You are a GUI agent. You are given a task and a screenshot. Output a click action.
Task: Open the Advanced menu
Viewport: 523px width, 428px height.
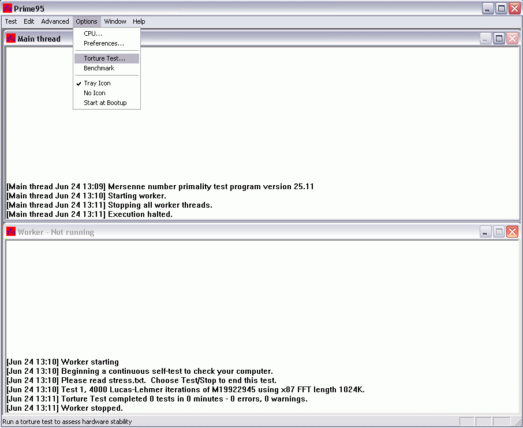tap(55, 21)
